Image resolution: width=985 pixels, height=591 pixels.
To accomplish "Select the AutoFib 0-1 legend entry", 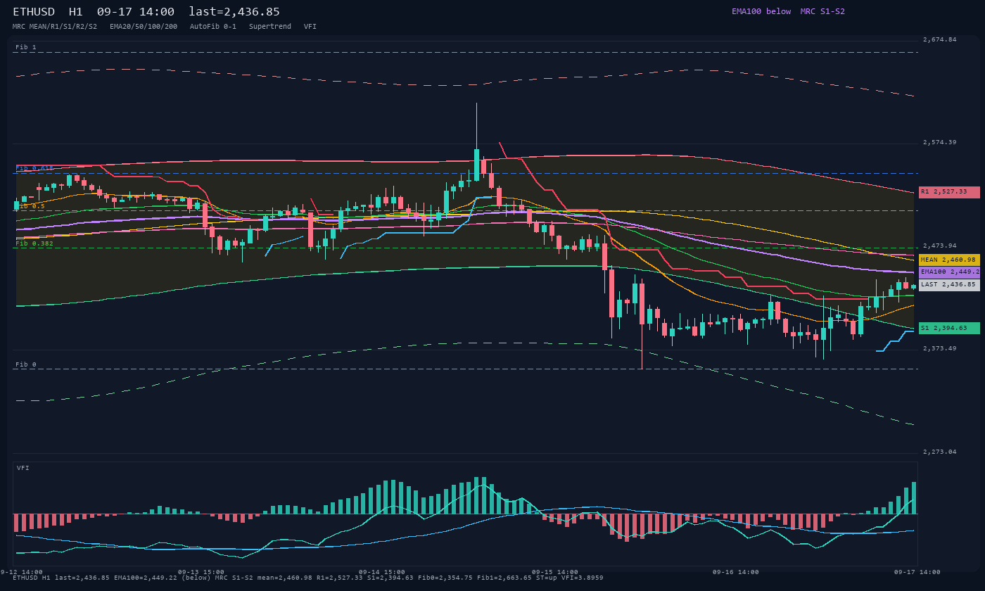I will click(213, 27).
